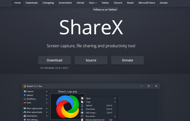Click the ShareX logo in the title bar
This screenshot has height=121, width=190.
pos(25,86)
